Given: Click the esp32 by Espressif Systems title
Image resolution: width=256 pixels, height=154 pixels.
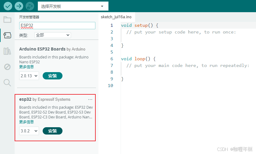Looking at the screenshot, I should tap(45, 99).
